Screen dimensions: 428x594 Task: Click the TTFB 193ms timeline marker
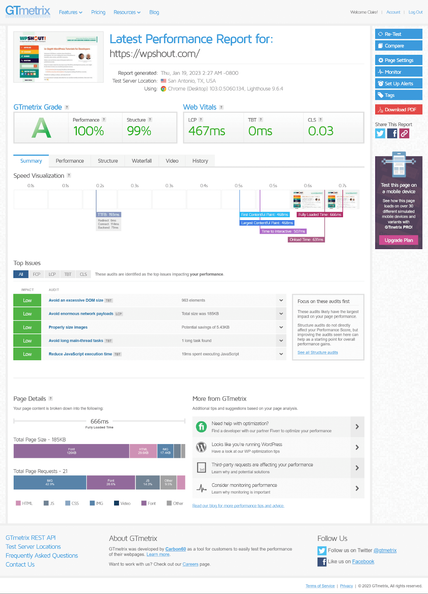pos(108,215)
